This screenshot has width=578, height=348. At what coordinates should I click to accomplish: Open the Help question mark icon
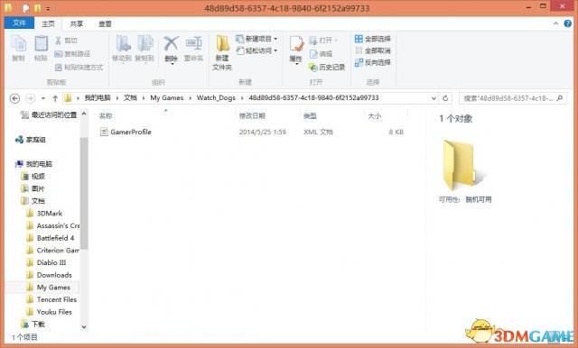(x=568, y=23)
